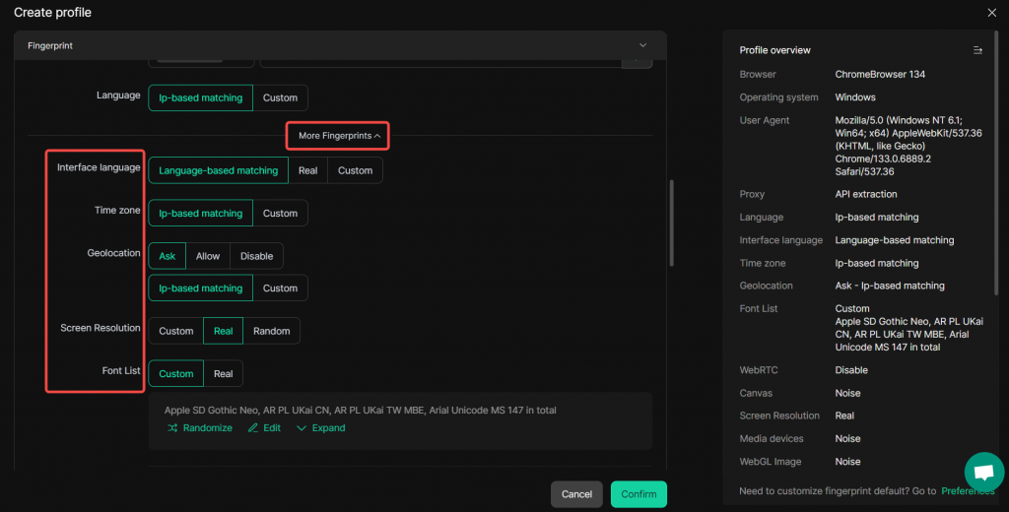Click the Edit pencil icon
The width and height of the screenshot is (1009, 512).
pyautogui.click(x=253, y=428)
